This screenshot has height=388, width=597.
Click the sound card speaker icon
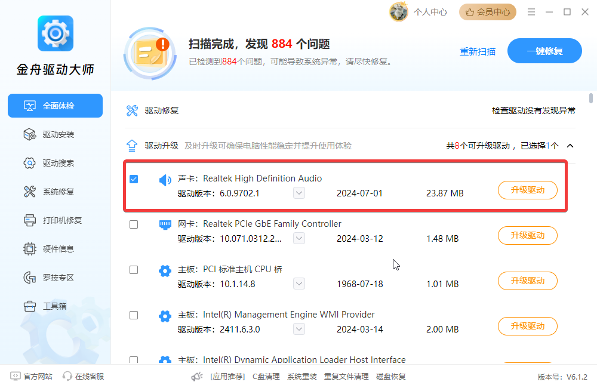[x=165, y=180]
